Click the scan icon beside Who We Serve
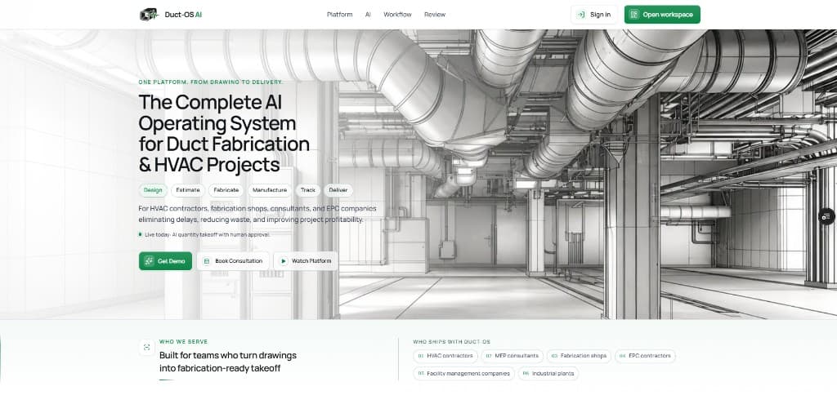Screen dimensions: 837x413 click(x=146, y=348)
